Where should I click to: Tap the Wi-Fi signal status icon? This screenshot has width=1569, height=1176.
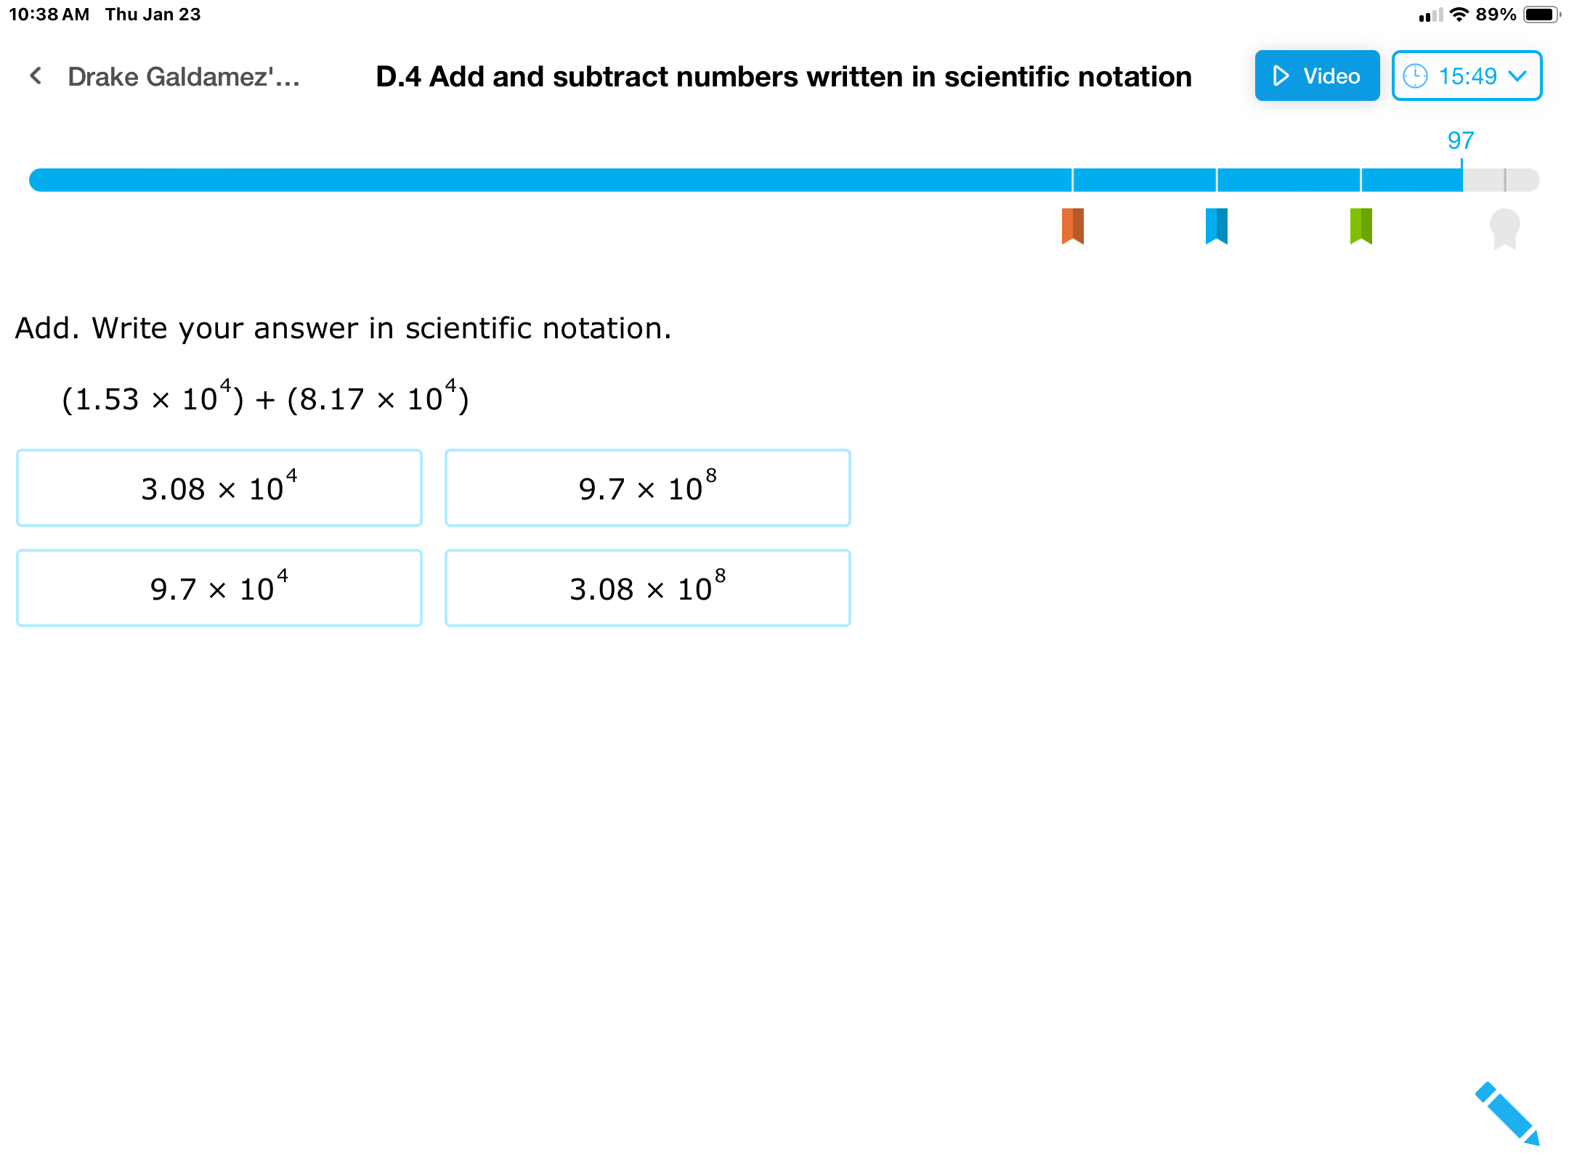click(x=1459, y=15)
